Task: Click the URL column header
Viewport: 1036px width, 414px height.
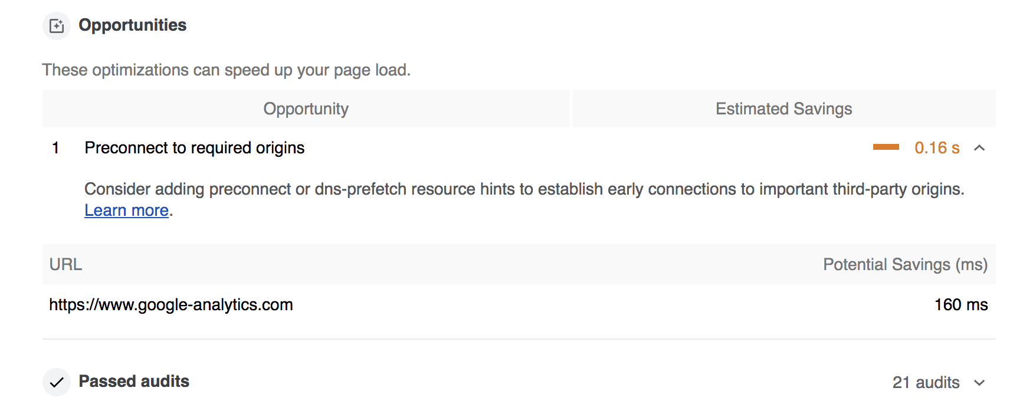Action: pyautogui.click(x=65, y=264)
